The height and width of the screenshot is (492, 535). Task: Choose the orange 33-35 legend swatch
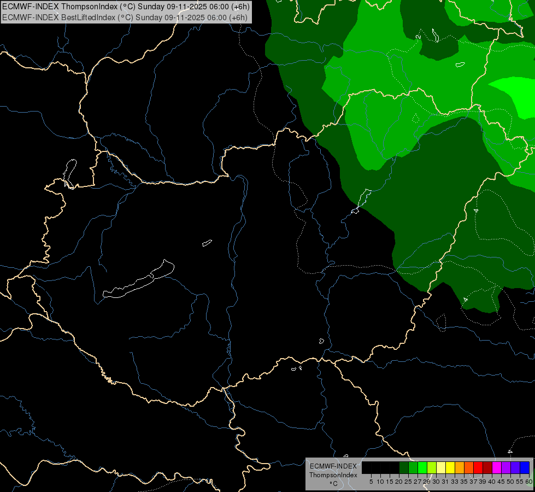[x=459, y=467]
